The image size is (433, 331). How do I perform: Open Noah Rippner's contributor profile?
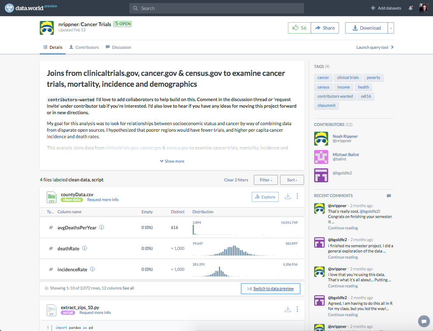(x=345, y=136)
